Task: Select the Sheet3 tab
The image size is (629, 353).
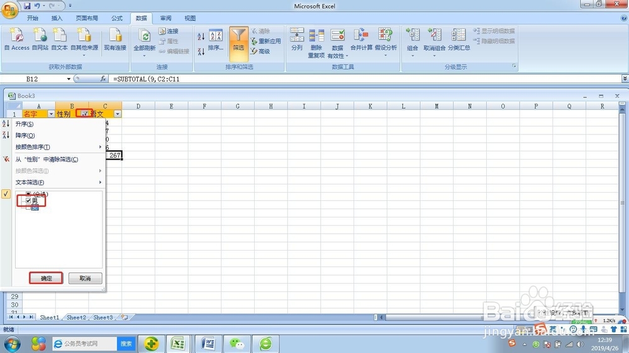Action: [x=103, y=317]
